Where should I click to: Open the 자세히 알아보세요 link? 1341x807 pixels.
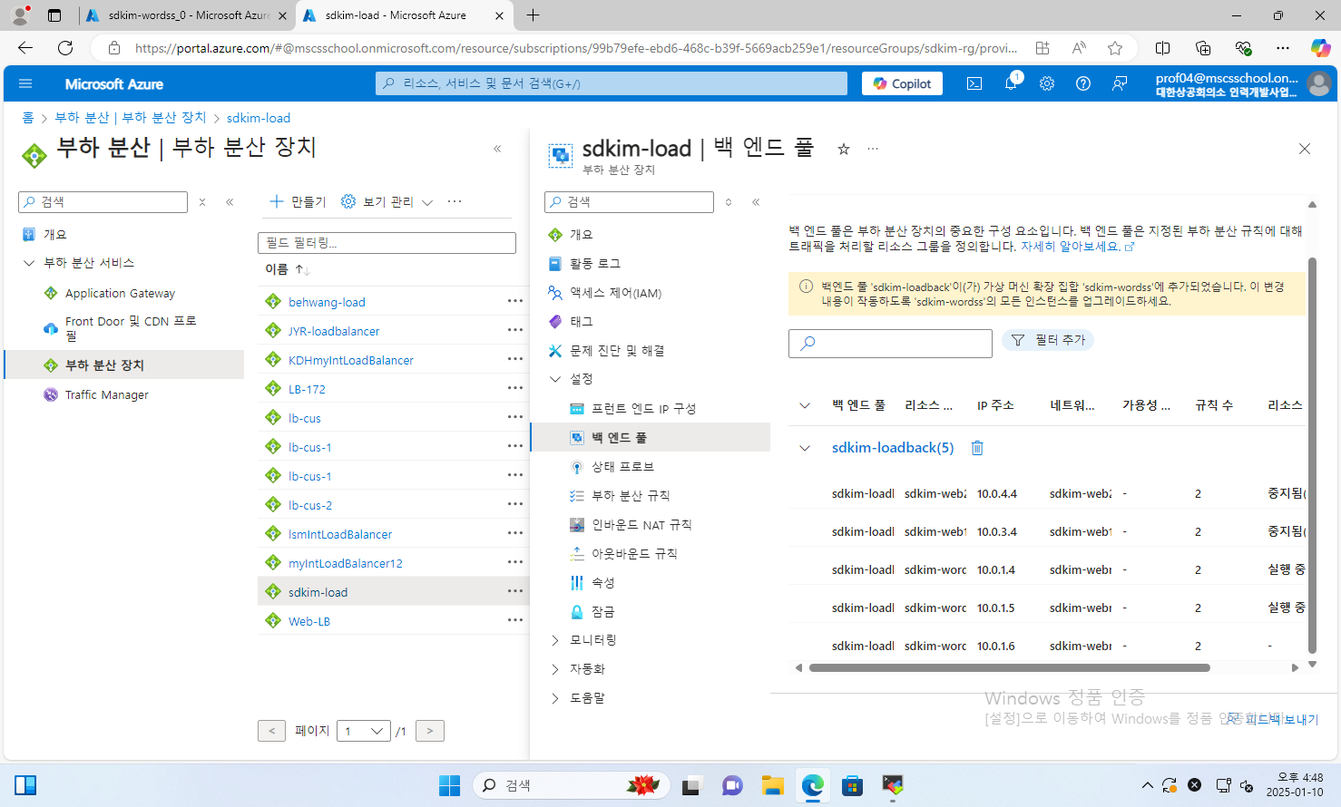coord(1077,247)
